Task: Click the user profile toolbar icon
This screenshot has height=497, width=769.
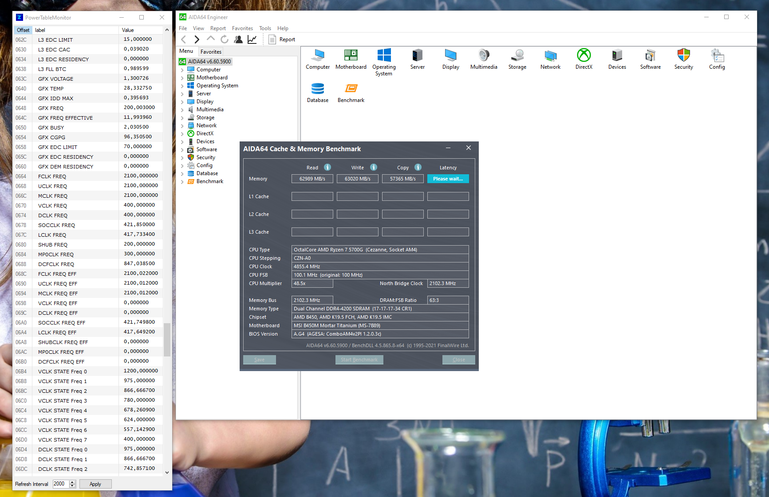Action: tap(238, 39)
